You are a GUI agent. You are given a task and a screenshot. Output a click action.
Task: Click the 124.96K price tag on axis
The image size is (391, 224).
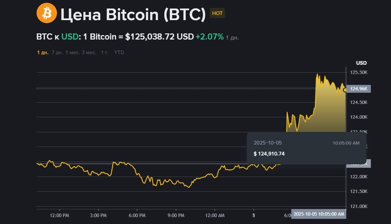pyautogui.click(x=359, y=89)
